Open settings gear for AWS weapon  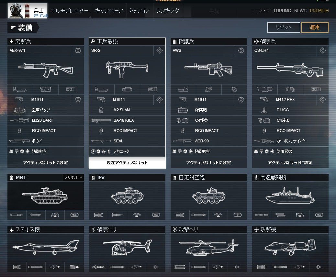(241, 50)
